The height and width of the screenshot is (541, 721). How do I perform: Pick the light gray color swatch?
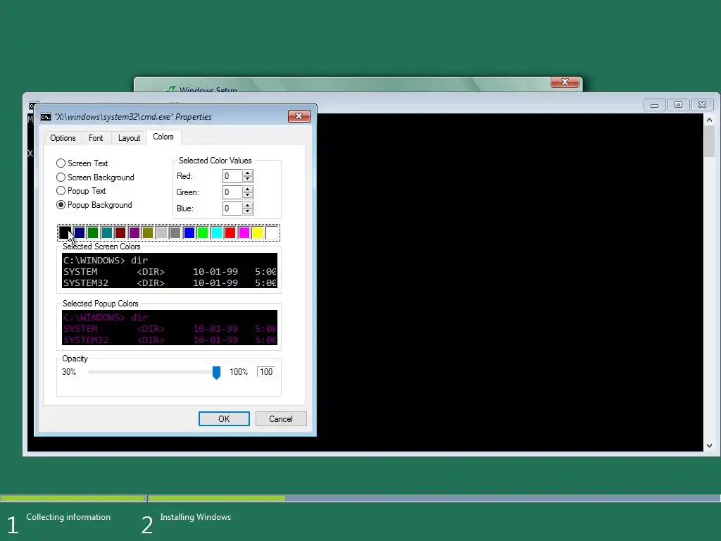pos(161,232)
